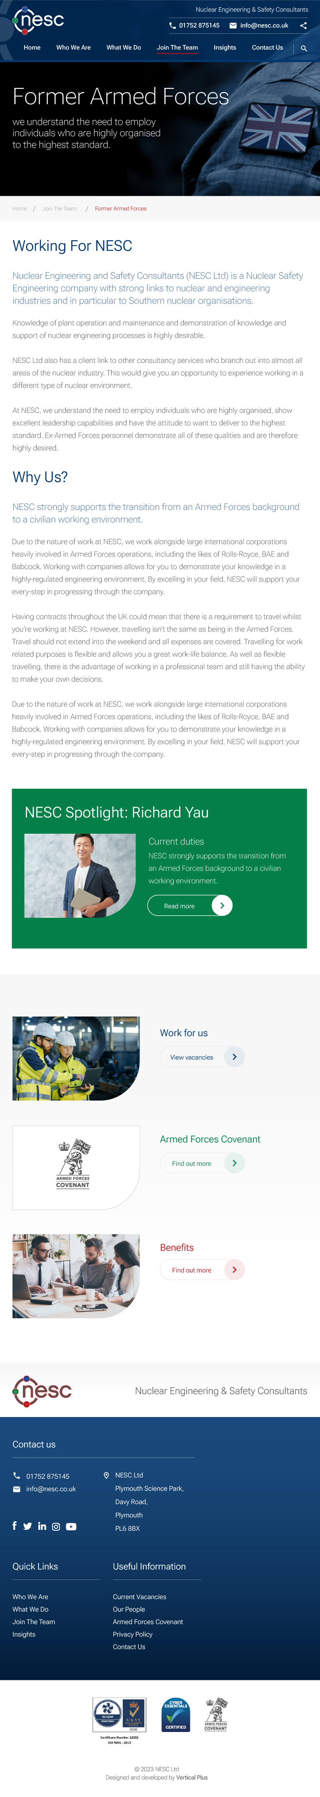Click the share icon in header
The height and width of the screenshot is (1797, 320).
pyautogui.click(x=303, y=26)
